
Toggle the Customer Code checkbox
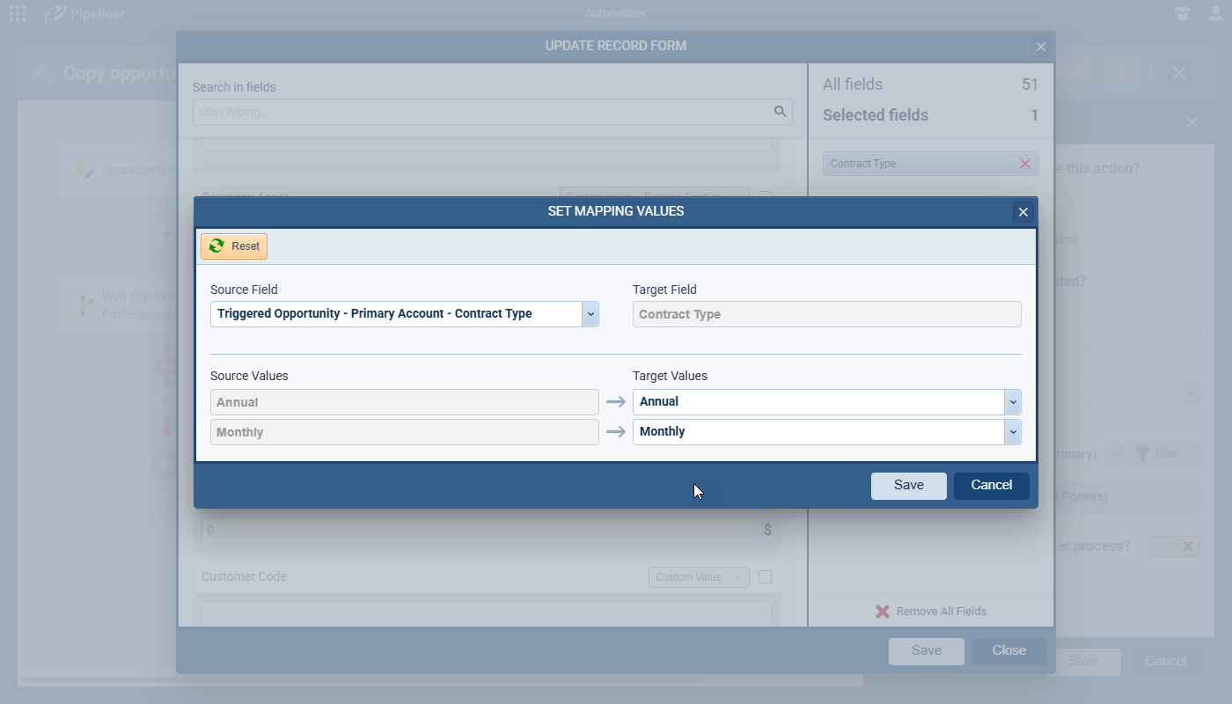[765, 577]
